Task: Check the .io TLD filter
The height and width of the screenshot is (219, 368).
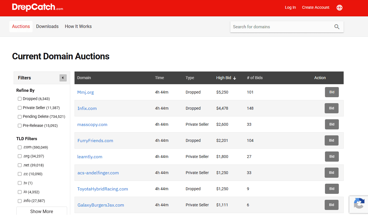Action: click(x=20, y=192)
